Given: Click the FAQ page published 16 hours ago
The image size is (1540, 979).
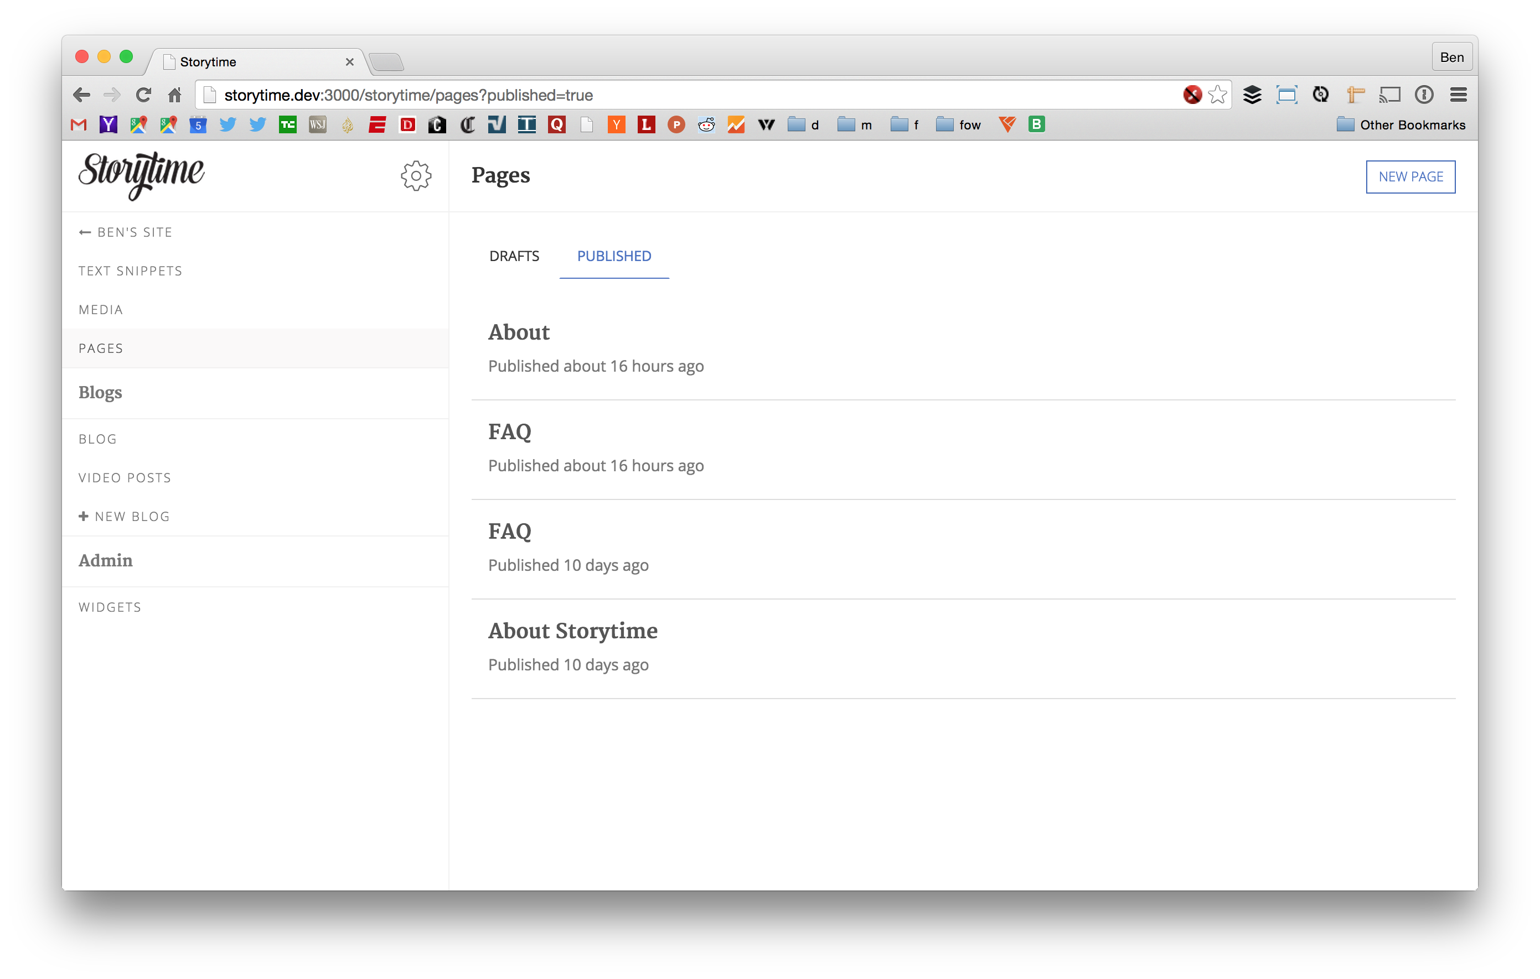Looking at the screenshot, I should point(510,432).
